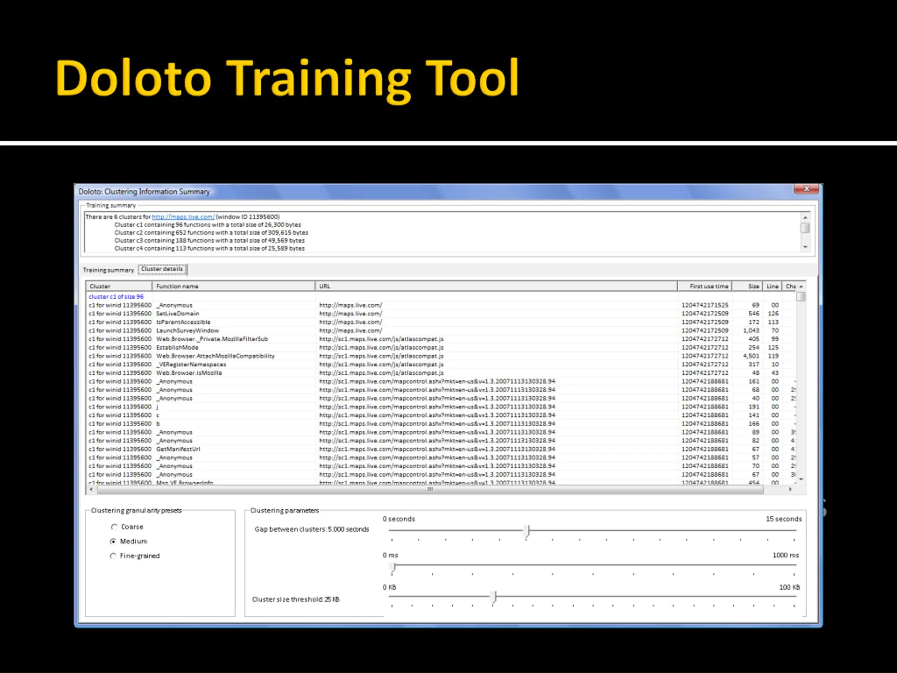The height and width of the screenshot is (673, 897).
Task: Click the 'Cluster size threshold: 25 KB' label
Action: click(296, 599)
